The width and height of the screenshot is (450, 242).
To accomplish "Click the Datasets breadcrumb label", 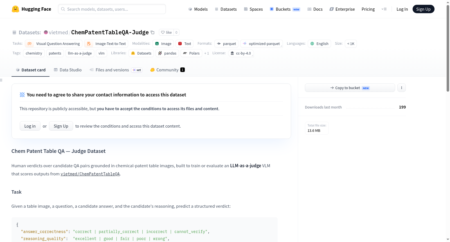I will 30,32.
